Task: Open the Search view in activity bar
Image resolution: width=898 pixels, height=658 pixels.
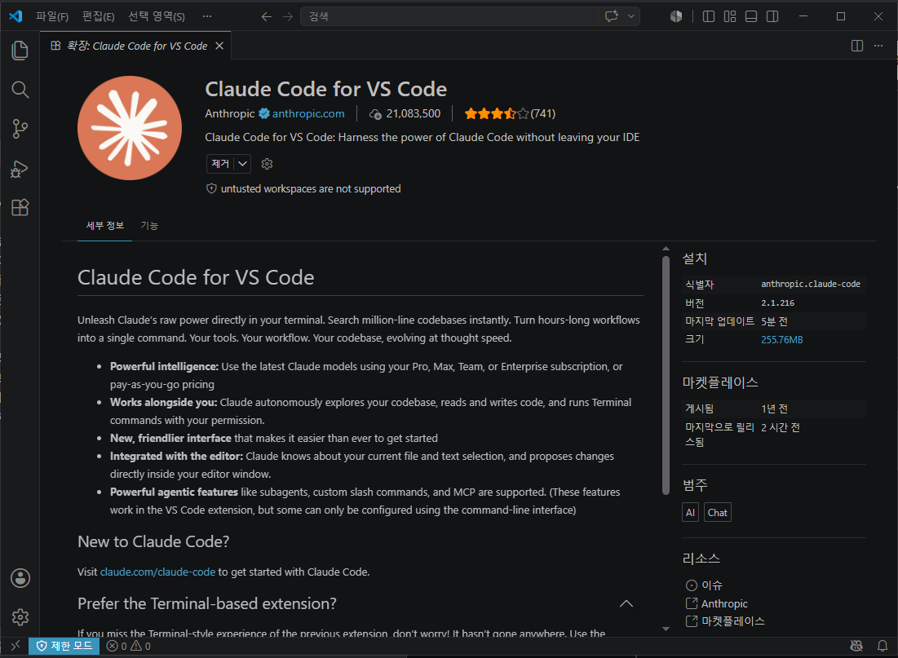Action: pyautogui.click(x=20, y=90)
